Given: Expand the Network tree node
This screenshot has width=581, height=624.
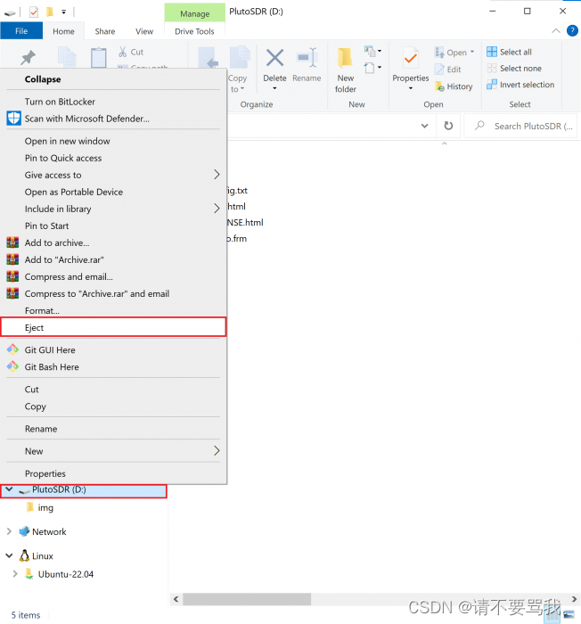Looking at the screenshot, I should point(9,531).
